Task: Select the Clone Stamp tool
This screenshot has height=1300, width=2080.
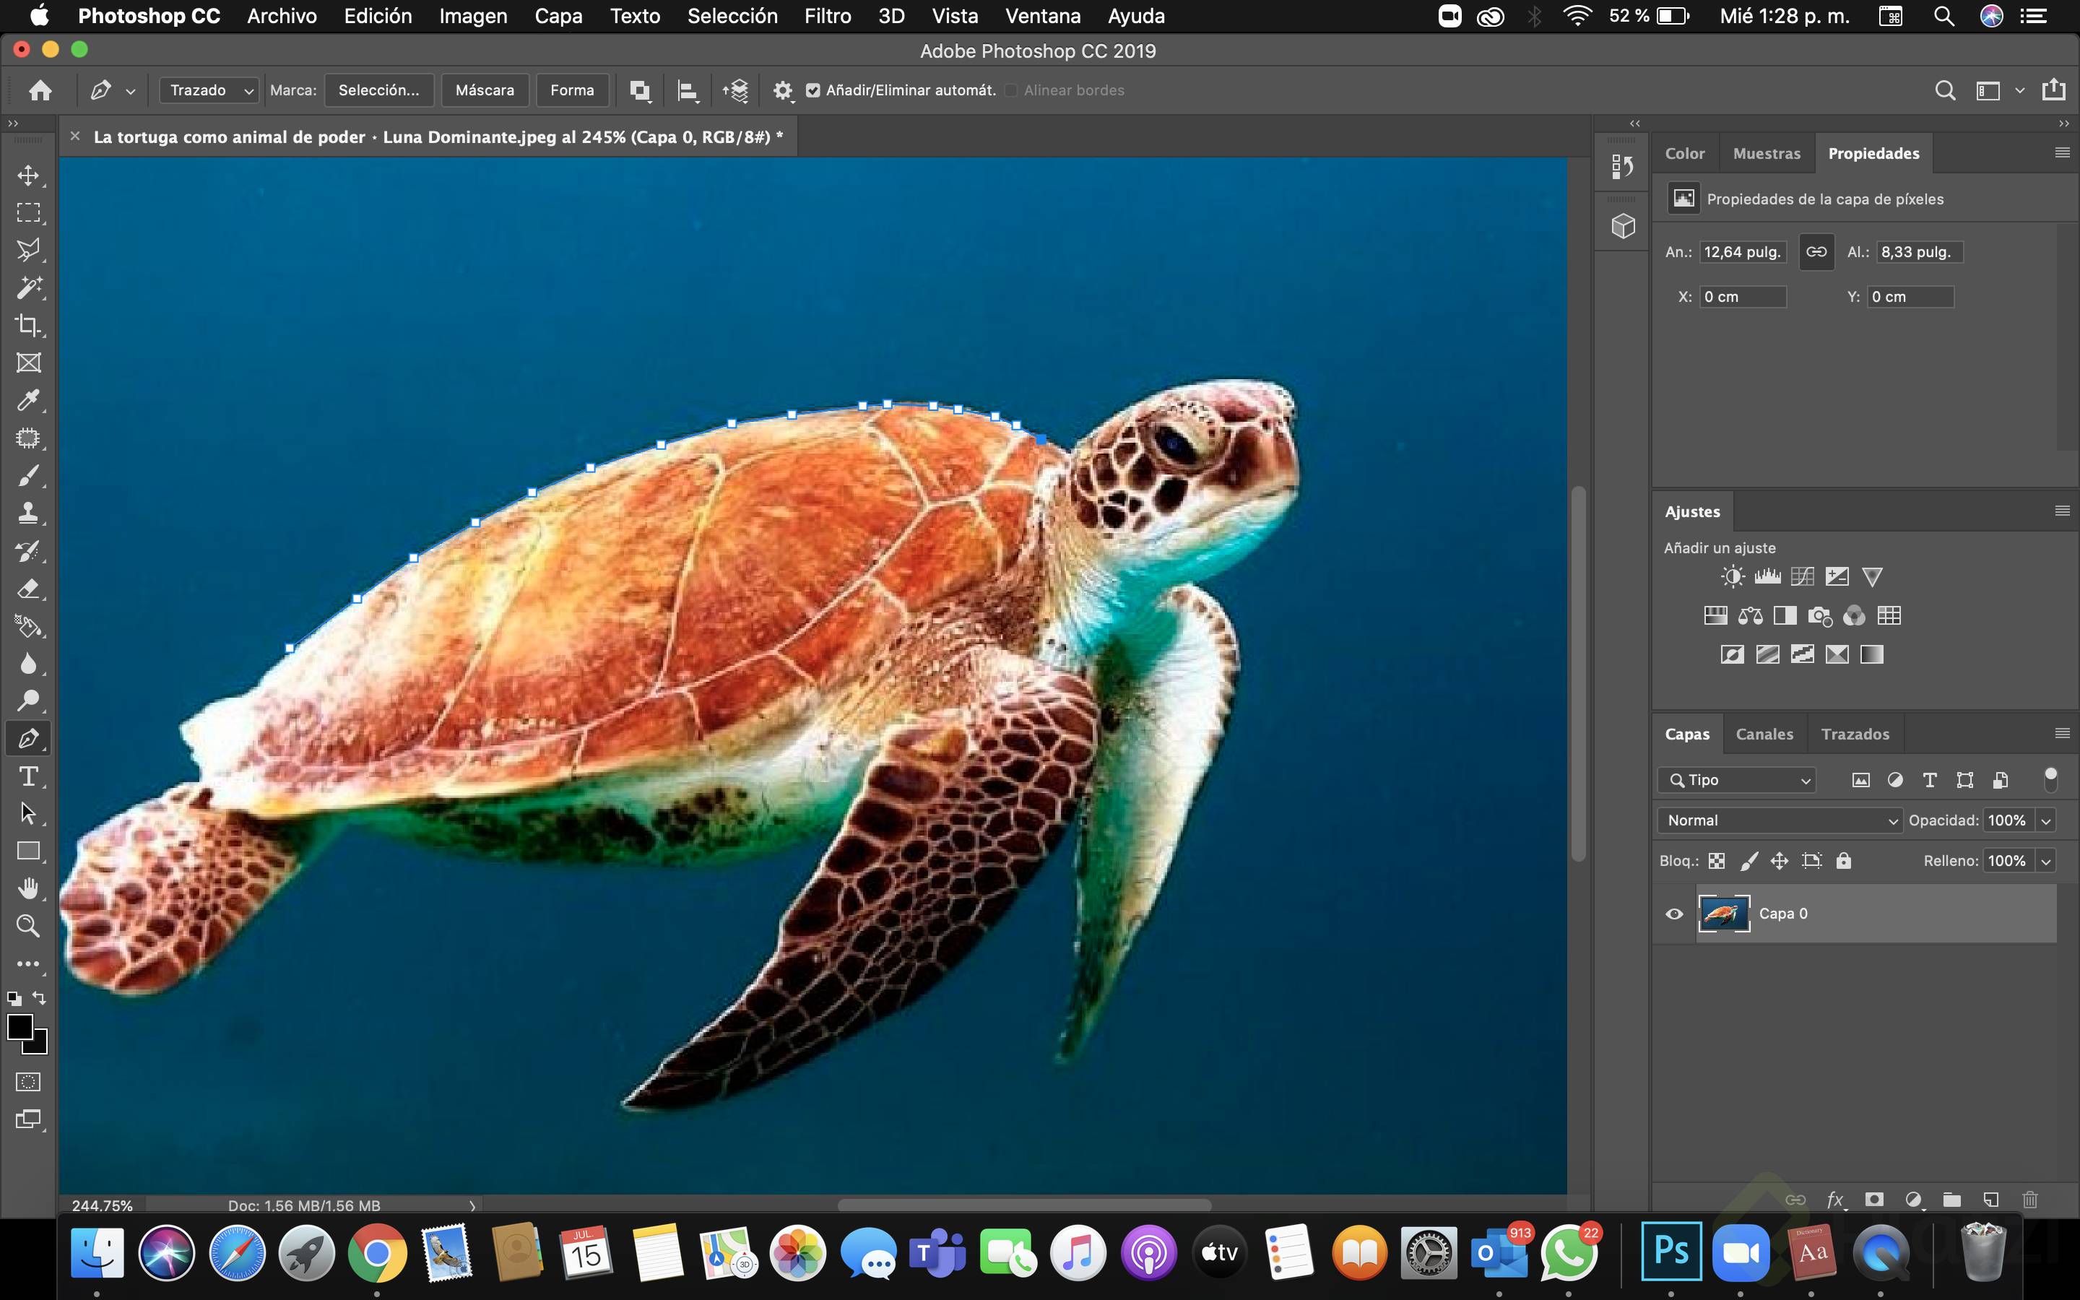Action: click(28, 513)
